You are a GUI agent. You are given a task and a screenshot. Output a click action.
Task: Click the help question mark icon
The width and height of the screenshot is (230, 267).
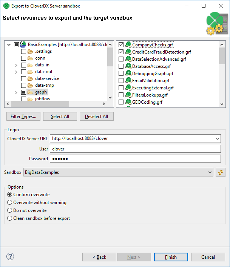click(10, 257)
